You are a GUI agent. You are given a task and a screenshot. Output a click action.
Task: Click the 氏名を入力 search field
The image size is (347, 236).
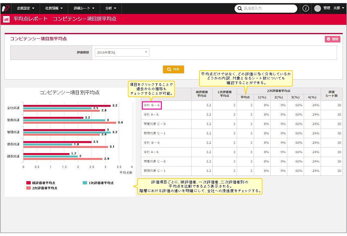[266, 8]
